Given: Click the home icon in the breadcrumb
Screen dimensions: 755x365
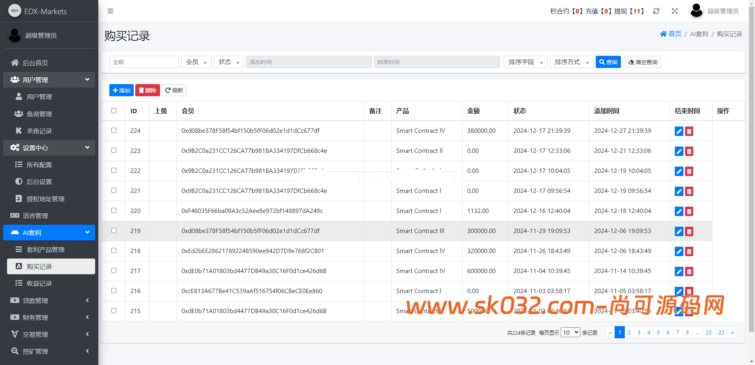Looking at the screenshot, I should pyautogui.click(x=663, y=34).
